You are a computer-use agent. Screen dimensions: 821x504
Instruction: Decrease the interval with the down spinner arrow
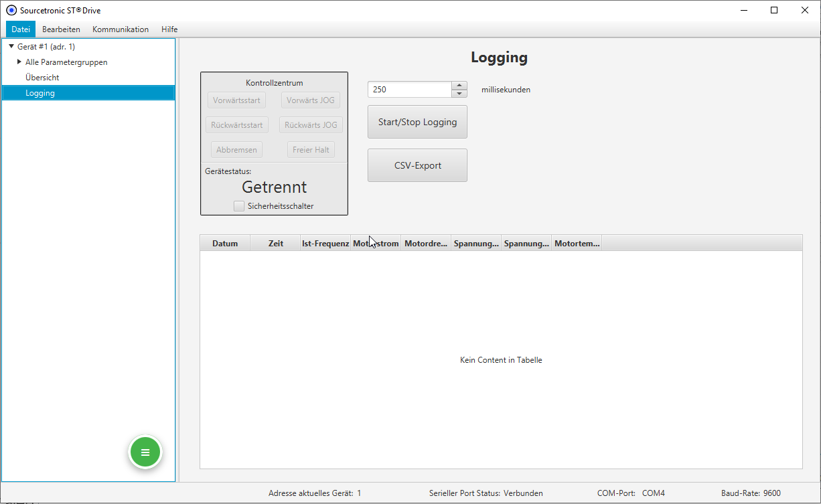459,94
